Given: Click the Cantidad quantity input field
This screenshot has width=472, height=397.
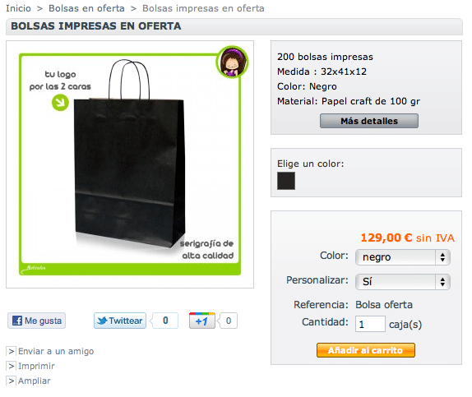Looking at the screenshot, I should click(x=370, y=324).
